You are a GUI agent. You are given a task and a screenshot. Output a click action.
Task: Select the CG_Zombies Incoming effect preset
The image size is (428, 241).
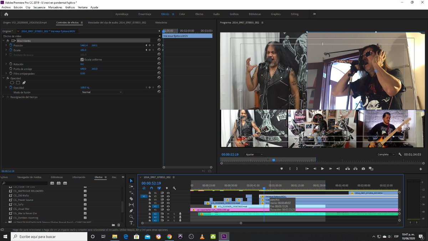25,218
